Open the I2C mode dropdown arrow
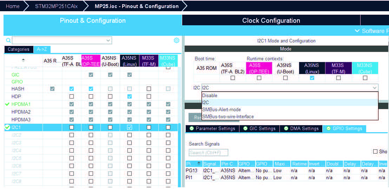This screenshot has width=389, height=189. 374,87
